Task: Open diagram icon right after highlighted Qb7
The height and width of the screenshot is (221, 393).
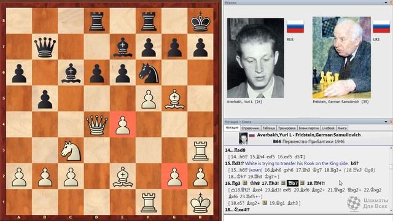Action: [302, 183]
